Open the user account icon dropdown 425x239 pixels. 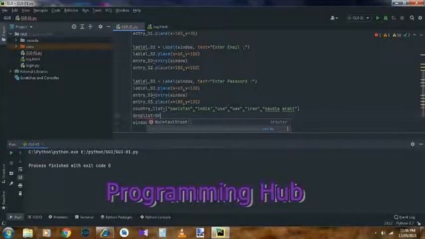334,18
